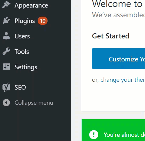Image resolution: width=145 pixels, height=141 pixels.
Task: Collapse the admin sidebar menu
Action: [x=34, y=103]
